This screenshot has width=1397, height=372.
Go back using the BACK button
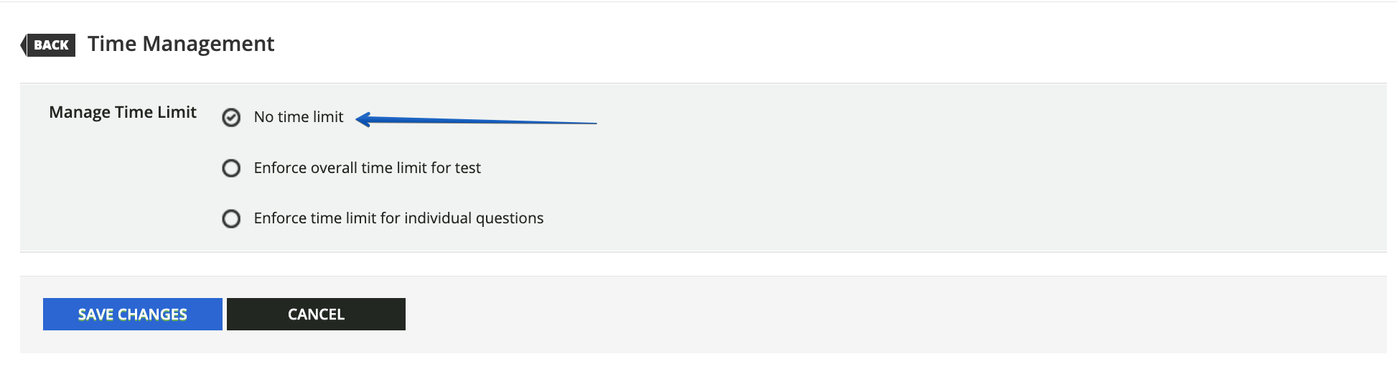tap(48, 45)
